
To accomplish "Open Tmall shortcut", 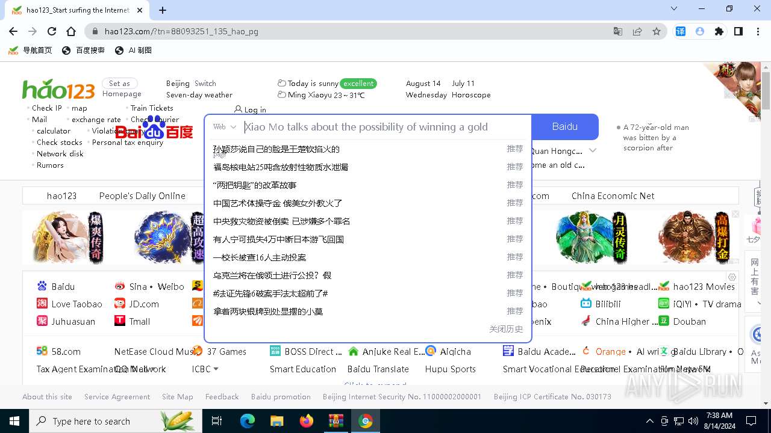I will [133, 321].
